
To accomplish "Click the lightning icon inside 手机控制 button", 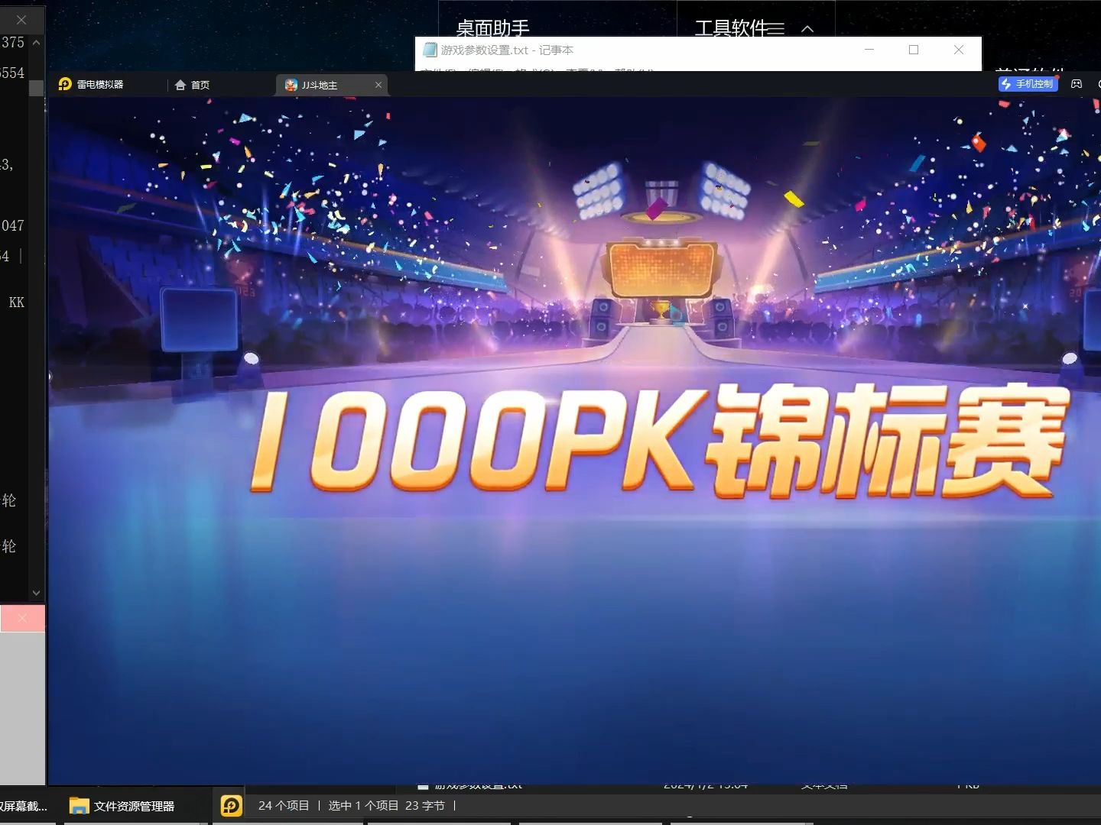I will [1006, 84].
